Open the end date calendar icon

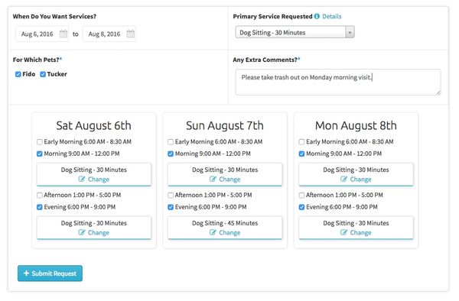(131, 34)
